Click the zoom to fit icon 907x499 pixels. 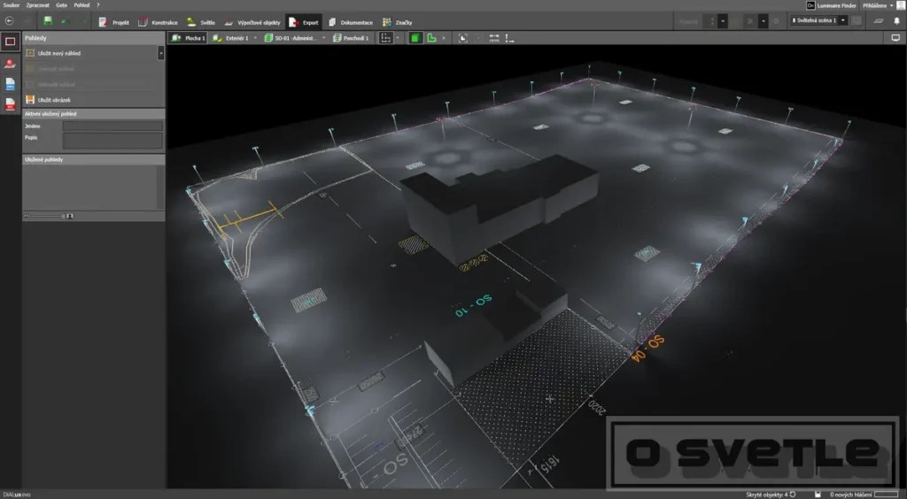pos(462,38)
